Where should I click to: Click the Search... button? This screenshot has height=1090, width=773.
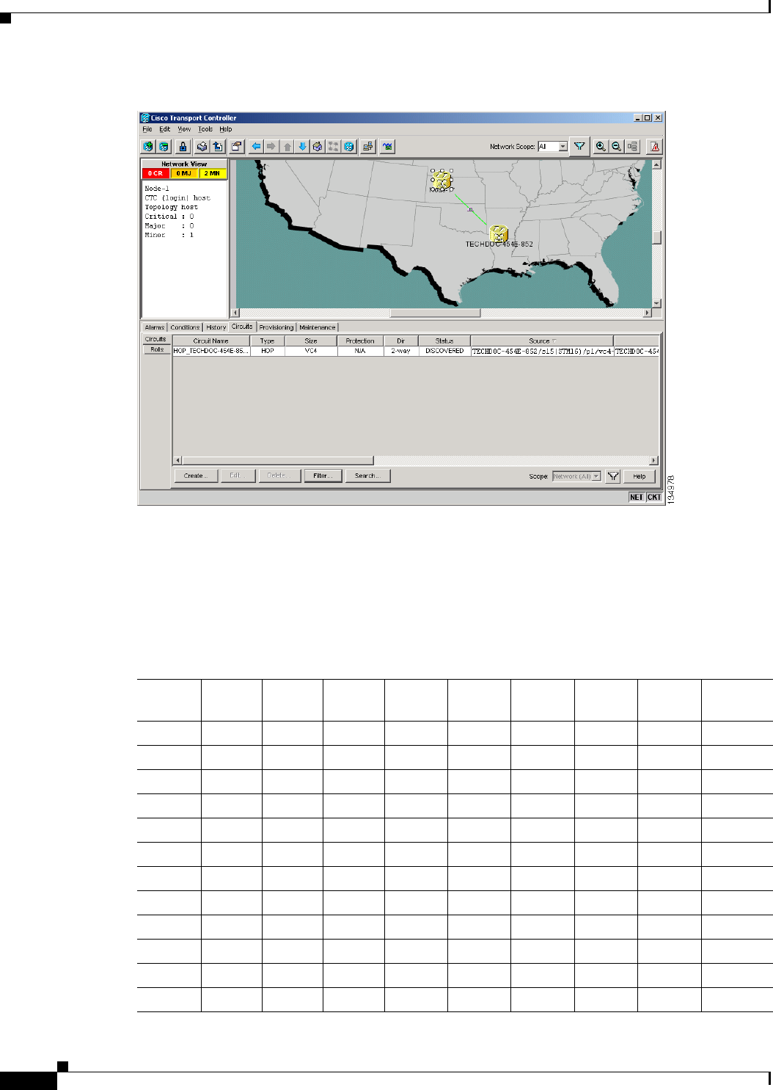367,476
